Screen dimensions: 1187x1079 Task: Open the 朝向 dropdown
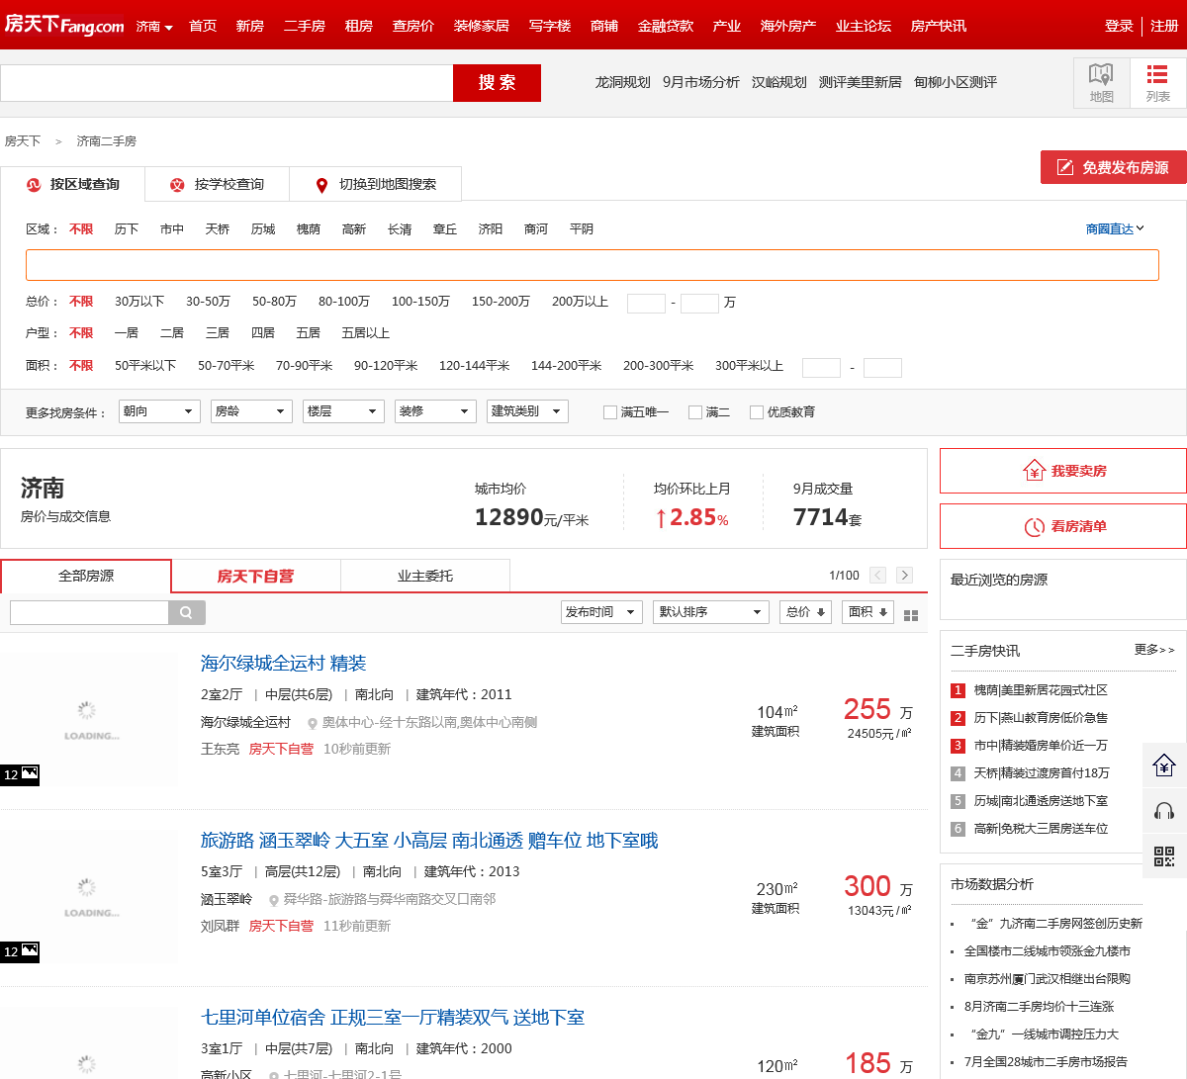pyautogui.click(x=159, y=411)
